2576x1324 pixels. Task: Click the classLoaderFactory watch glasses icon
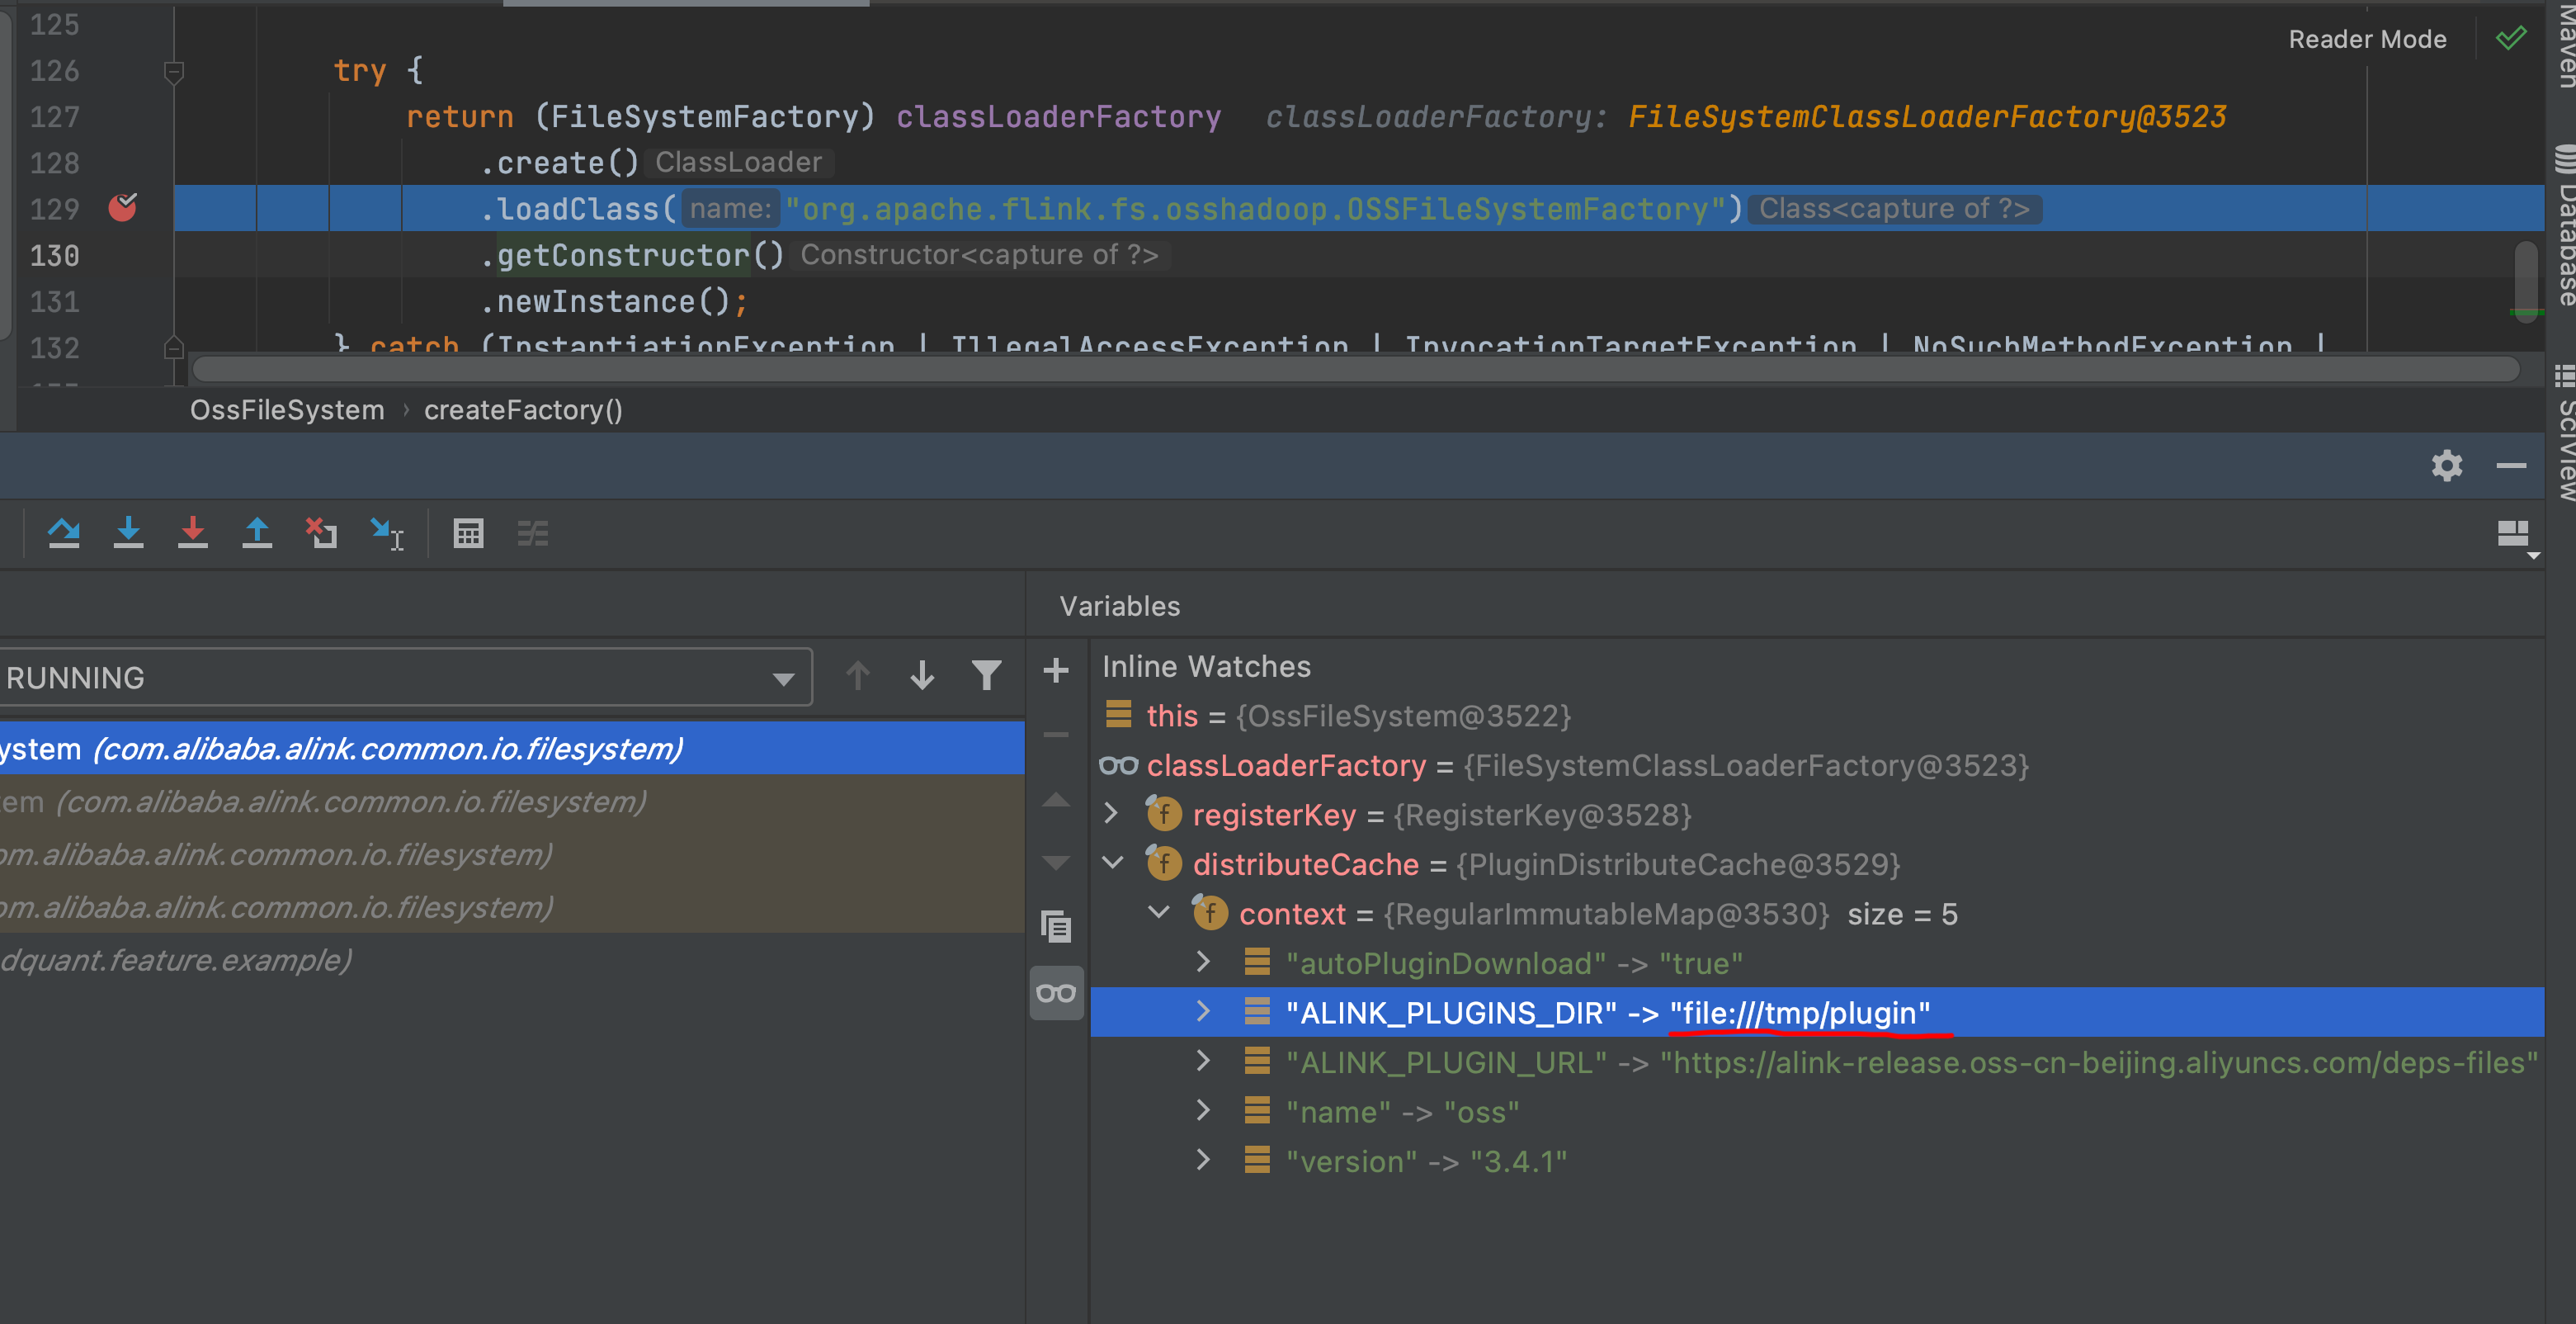click(x=1118, y=765)
